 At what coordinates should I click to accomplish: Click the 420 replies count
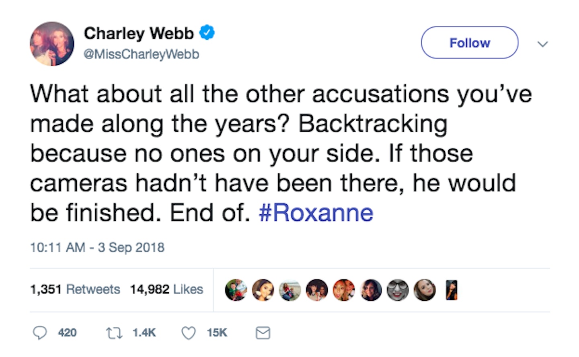pyautogui.click(x=67, y=333)
